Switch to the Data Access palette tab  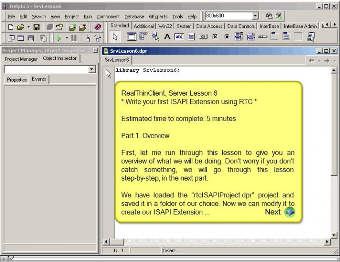click(209, 26)
